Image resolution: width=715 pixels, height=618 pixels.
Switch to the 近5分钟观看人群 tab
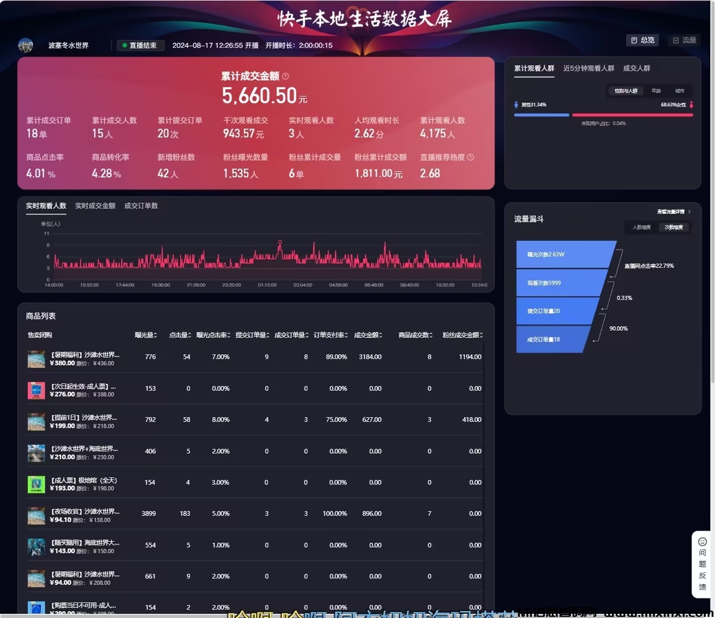click(x=588, y=68)
